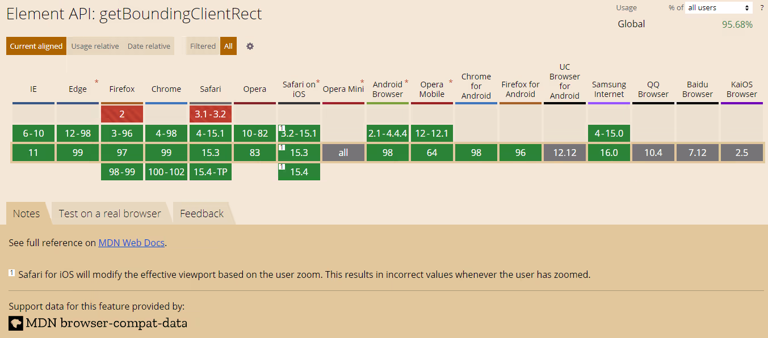The width and height of the screenshot is (768, 338).
Task: Open the Feedback tab
Action: click(202, 214)
